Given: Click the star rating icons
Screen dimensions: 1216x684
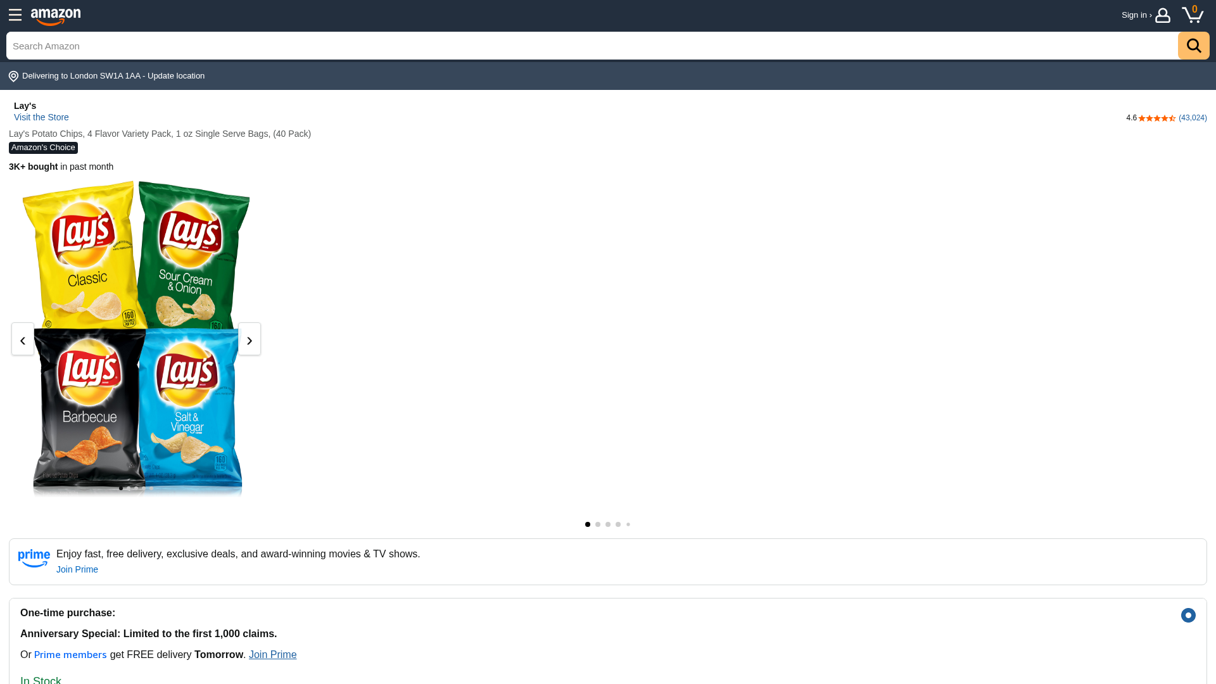Looking at the screenshot, I should tap(1157, 118).
